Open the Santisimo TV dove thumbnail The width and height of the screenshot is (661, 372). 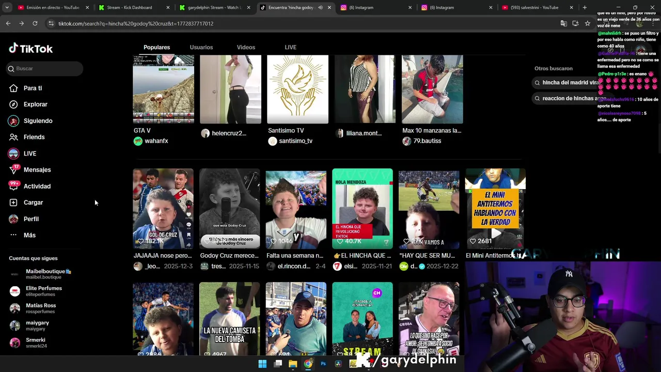pos(297,89)
